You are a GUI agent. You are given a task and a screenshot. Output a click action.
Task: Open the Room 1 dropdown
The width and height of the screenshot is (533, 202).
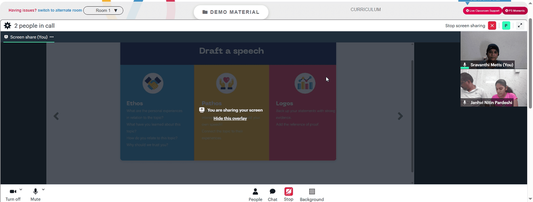coord(103,11)
